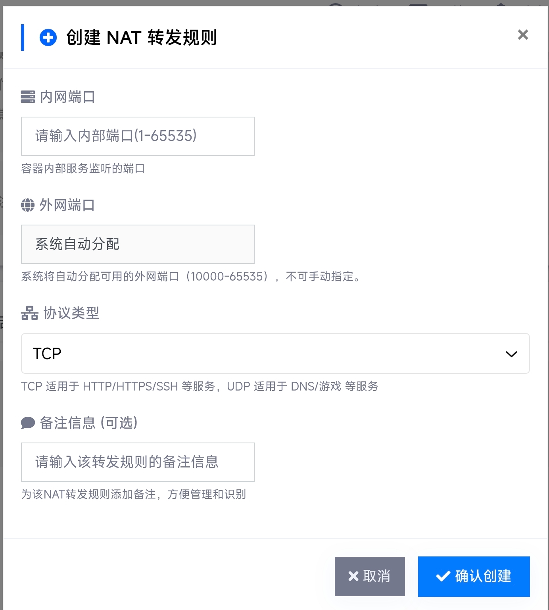The width and height of the screenshot is (549, 610).
Task: Click the blue plus icon in dialog header
Action: tap(48, 38)
